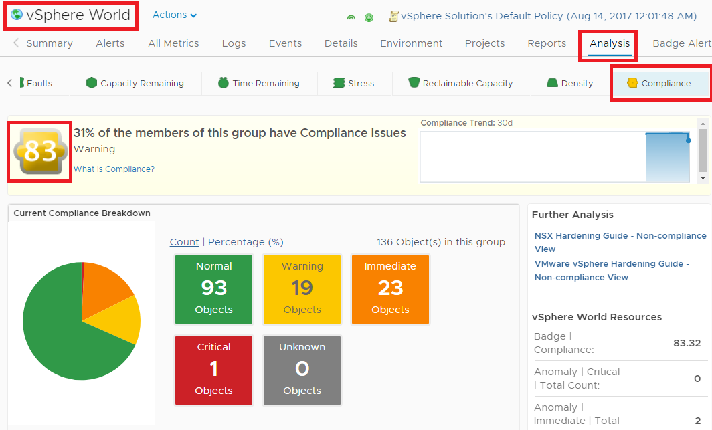Open the Stress sub-tab
This screenshot has width=712, height=430.
[355, 84]
